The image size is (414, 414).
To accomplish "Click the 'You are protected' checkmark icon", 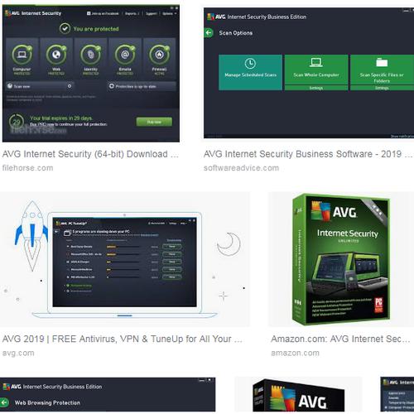I will [x=65, y=29].
